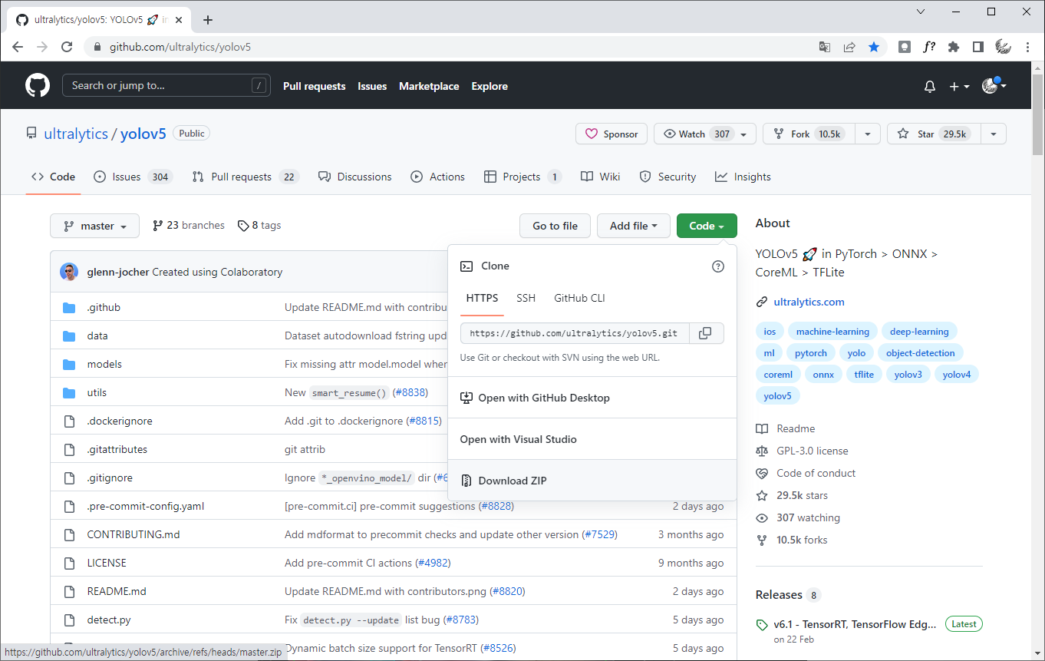Open the plus create-new menu
Viewport: 1045px width, 661px height.
(x=959, y=87)
